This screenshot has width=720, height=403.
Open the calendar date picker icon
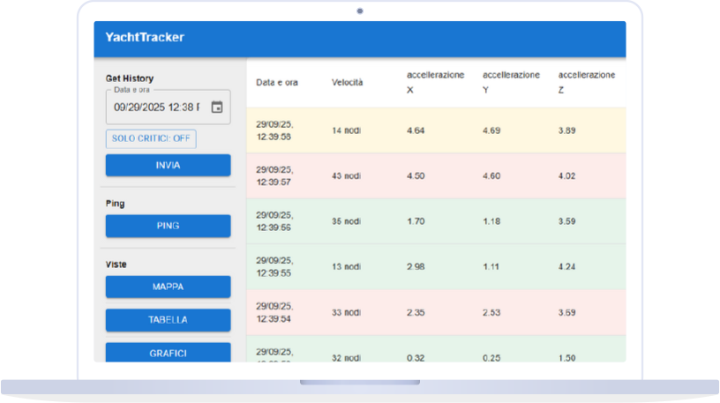[217, 108]
